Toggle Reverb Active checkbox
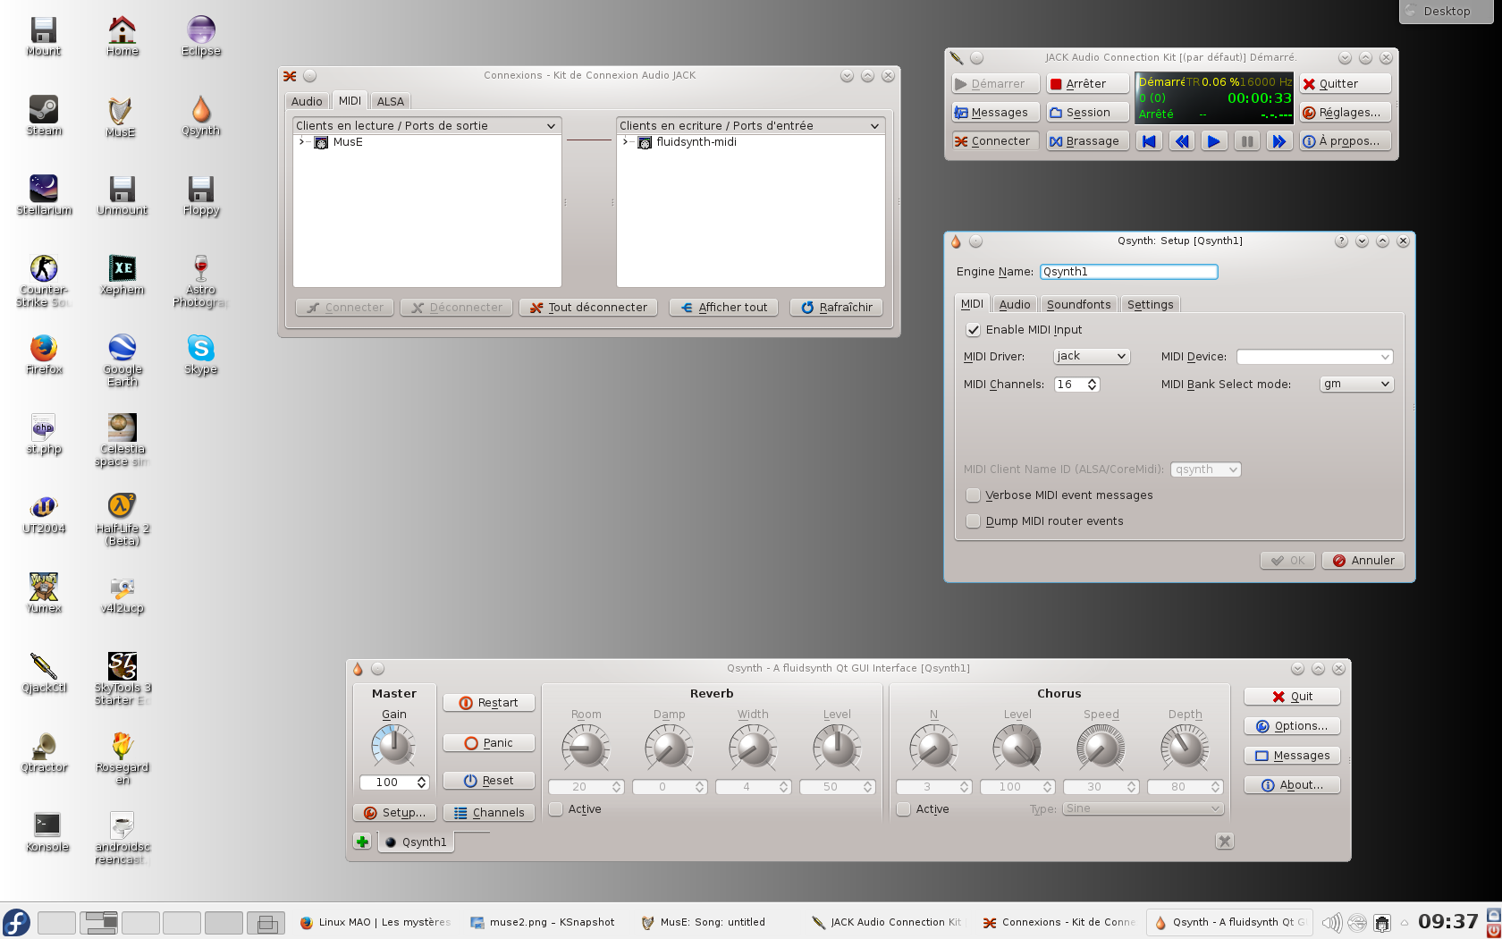The height and width of the screenshot is (939, 1502). 556,809
